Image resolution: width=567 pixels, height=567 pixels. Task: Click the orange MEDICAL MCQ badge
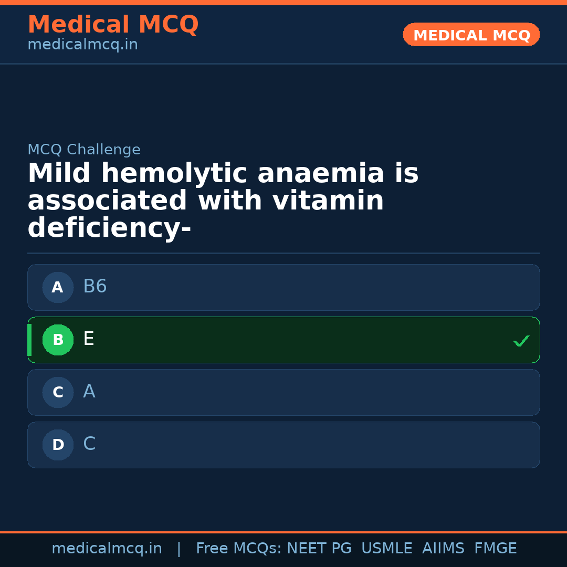[471, 35]
